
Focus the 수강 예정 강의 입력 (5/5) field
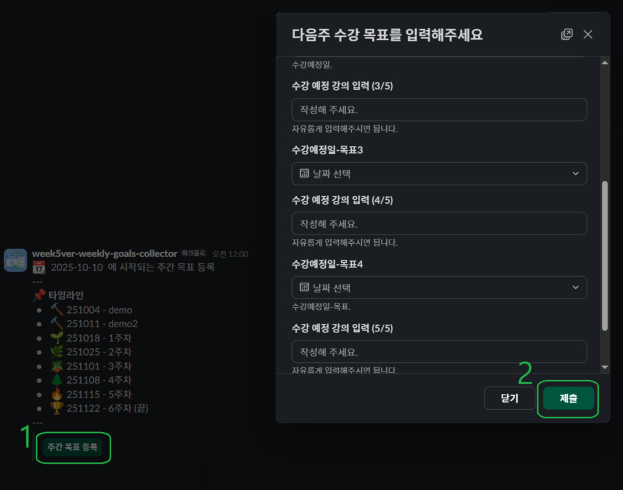[439, 351]
